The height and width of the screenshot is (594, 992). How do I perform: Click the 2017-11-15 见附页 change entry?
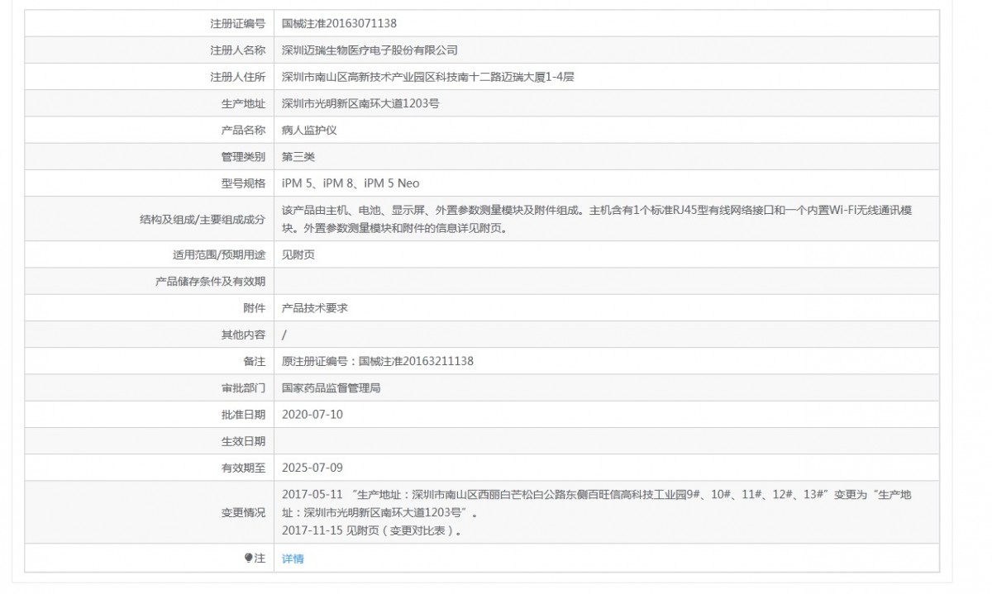click(x=372, y=530)
